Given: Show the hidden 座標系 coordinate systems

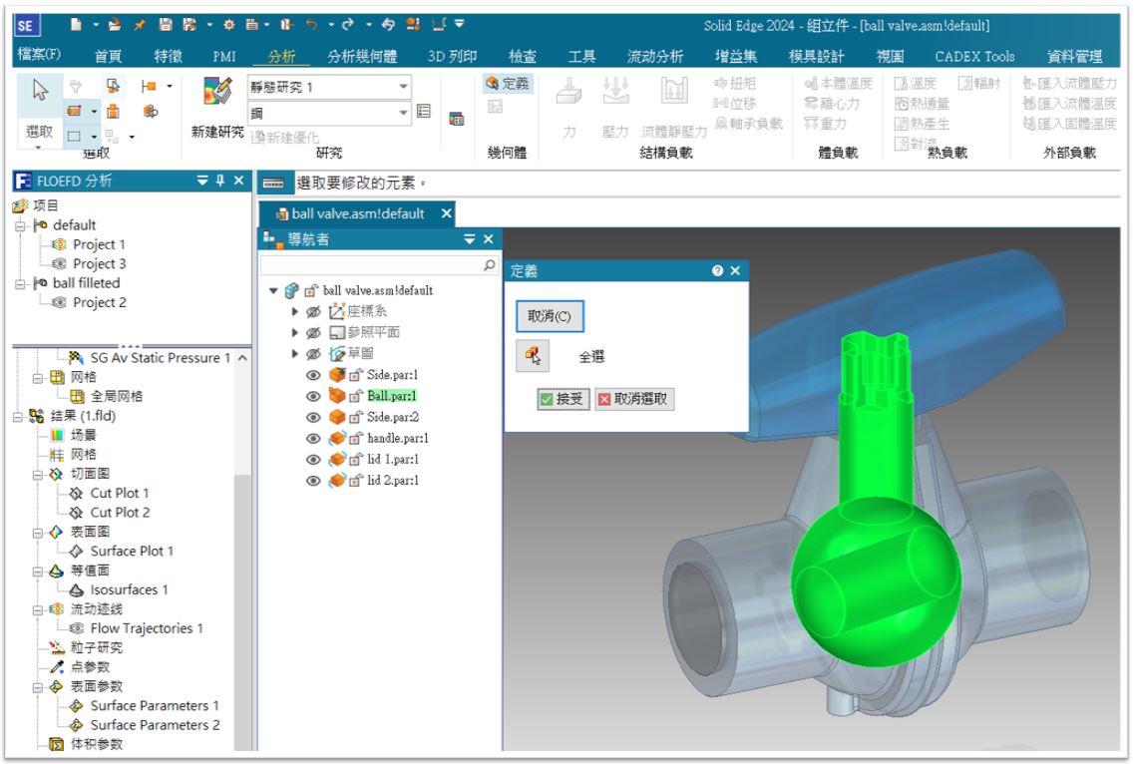Looking at the screenshot, I should 313,312.
